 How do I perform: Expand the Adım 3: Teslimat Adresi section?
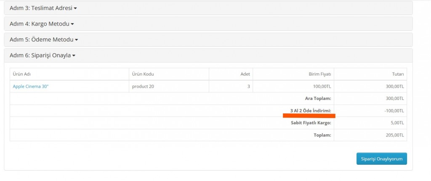coord(41,8)
